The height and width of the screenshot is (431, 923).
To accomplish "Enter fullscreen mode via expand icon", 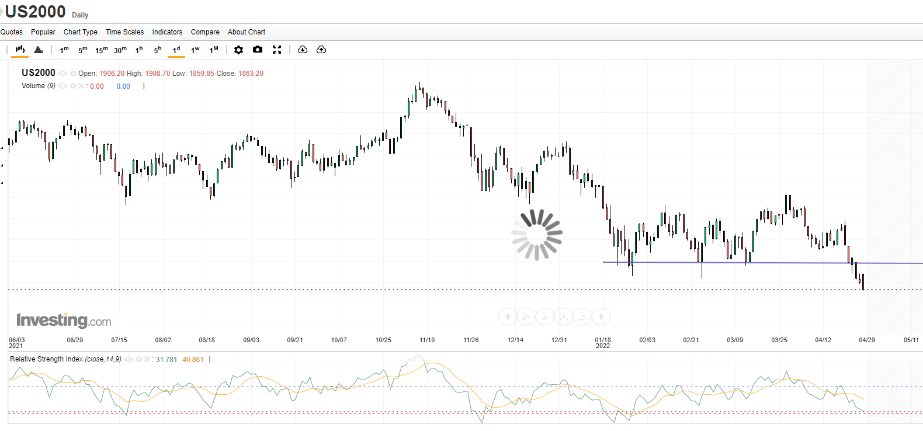I will (x=277, y=50).
